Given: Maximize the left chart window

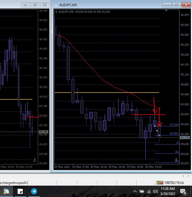Looking at the screenshot, I should [x=35, y=5].
